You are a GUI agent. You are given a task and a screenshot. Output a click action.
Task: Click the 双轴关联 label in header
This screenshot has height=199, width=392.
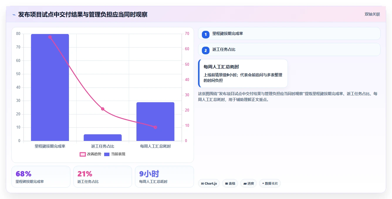click(x=372, y=14)
